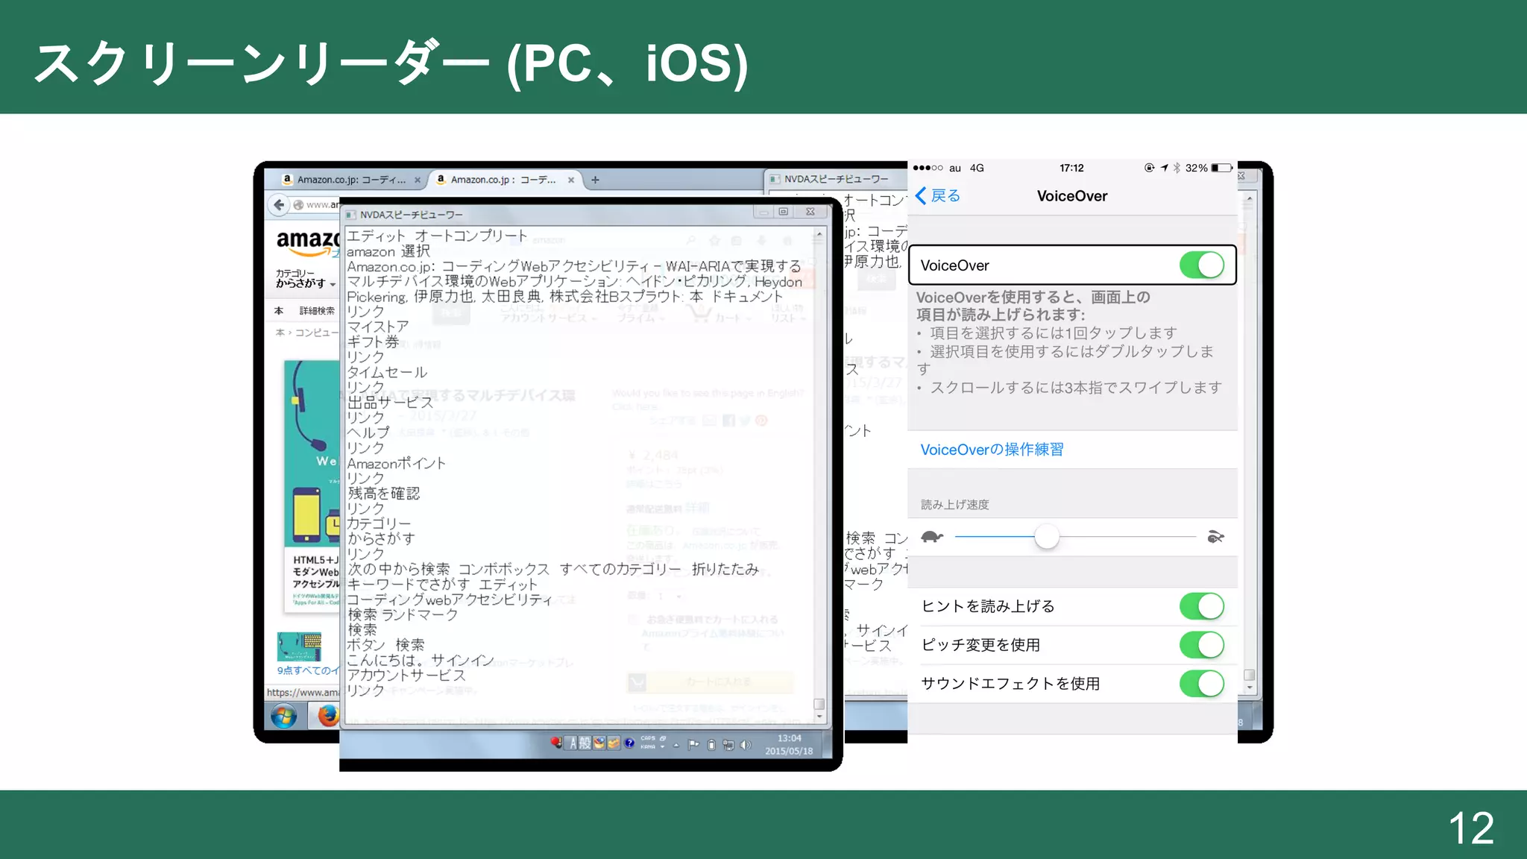
Task: Click the book cover image thumbnail
Action: (312, 487)
